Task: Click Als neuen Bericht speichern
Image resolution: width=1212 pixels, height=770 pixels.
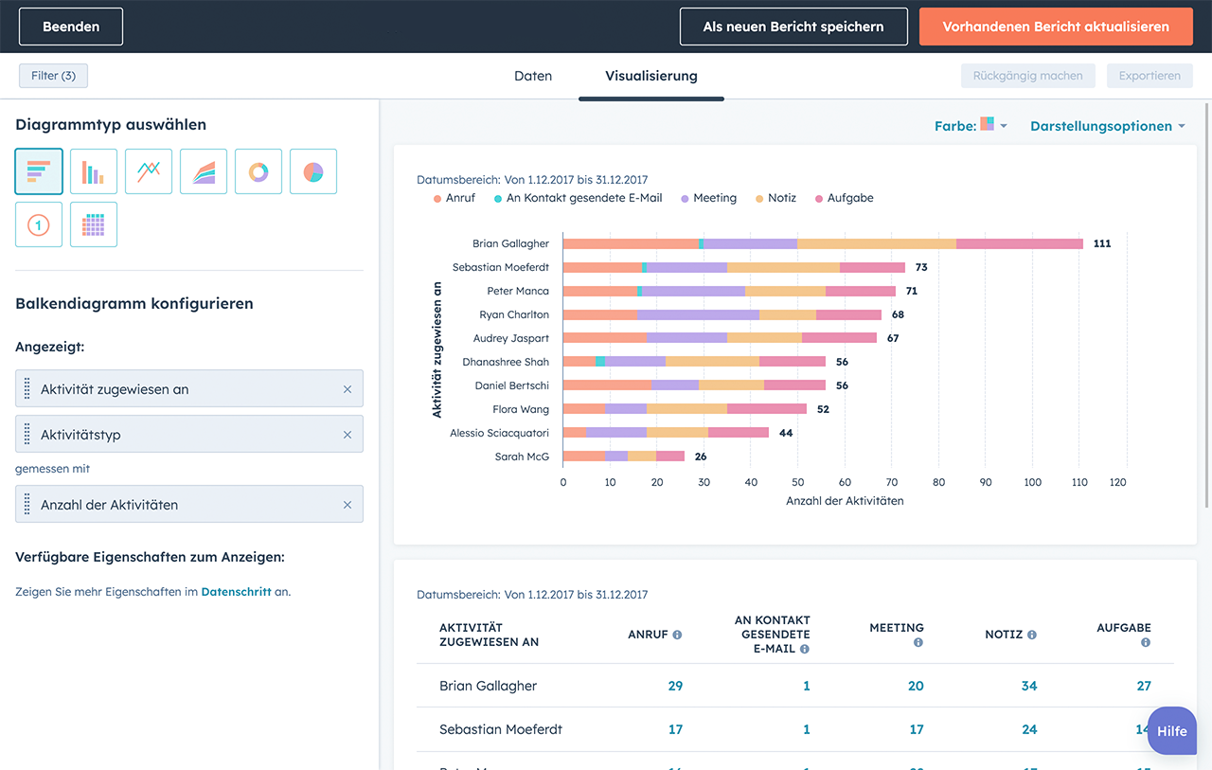Action: (x=793, y=27)
